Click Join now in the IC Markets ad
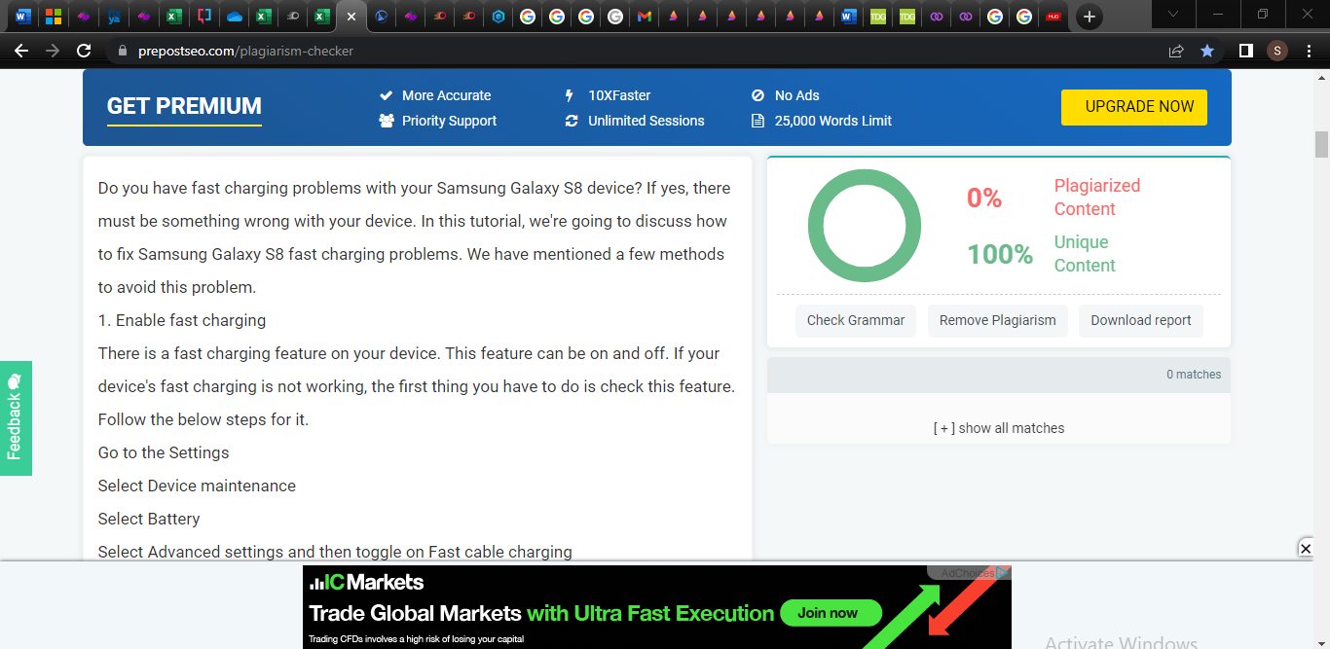This screenshot has width=1330, height=649. click(831, 613)
